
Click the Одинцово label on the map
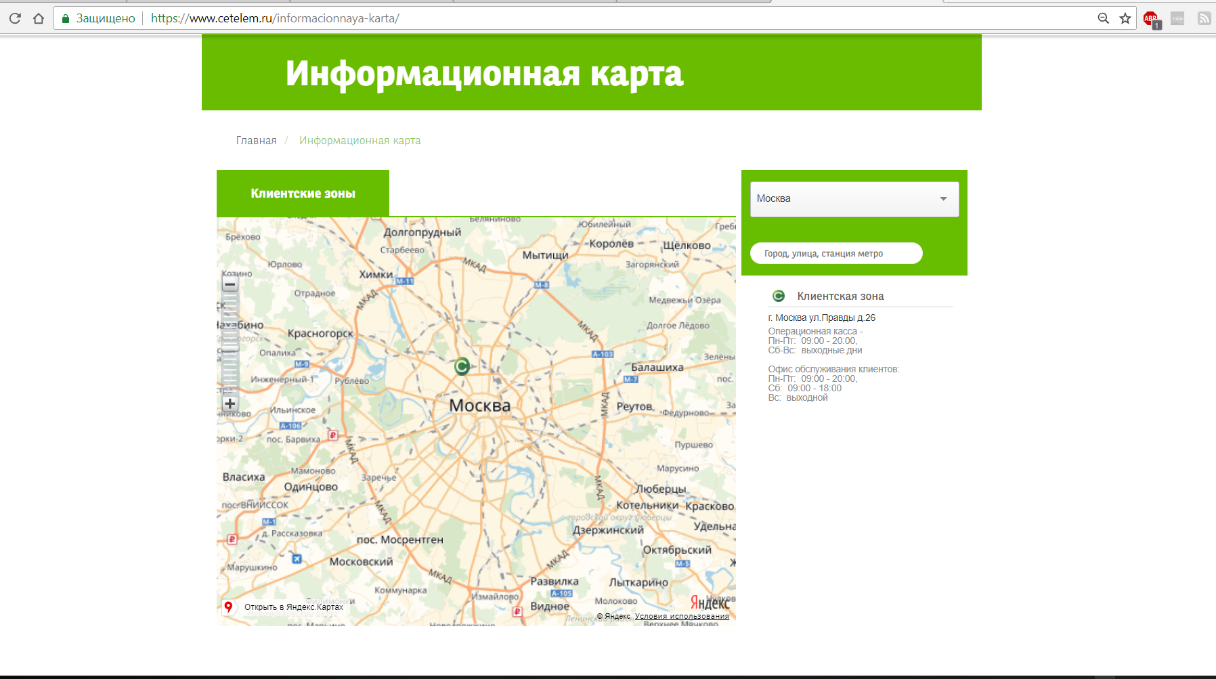pos(311,487)
